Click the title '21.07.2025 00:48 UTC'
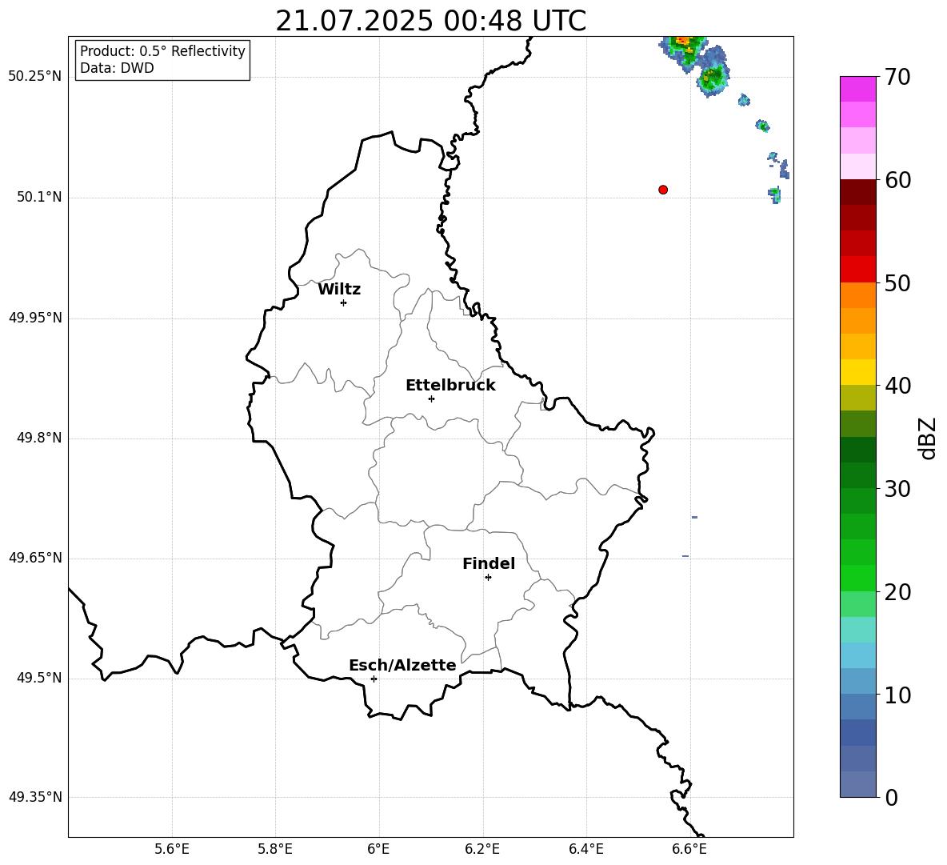Screen dimensions: 947x865 [430, 21]
